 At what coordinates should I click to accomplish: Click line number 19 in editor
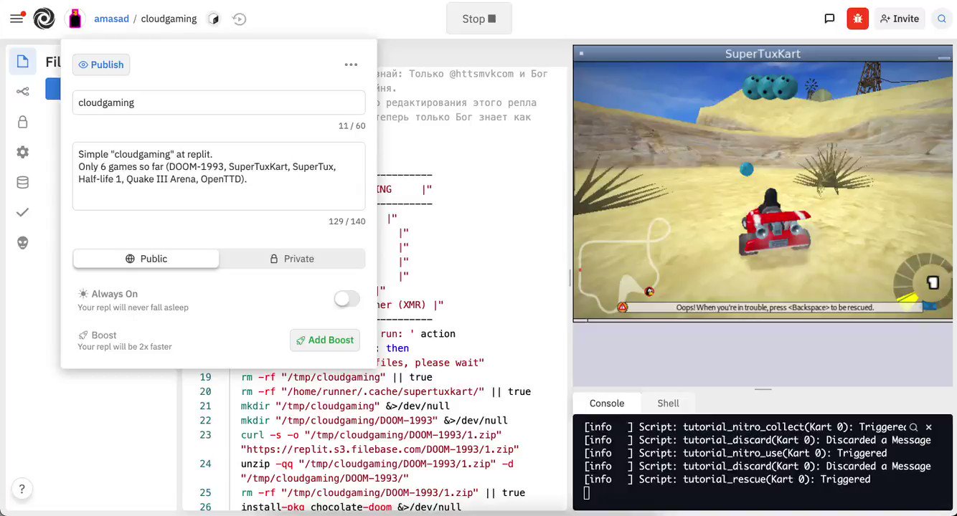pyautogui.click(x=205, y=377)
